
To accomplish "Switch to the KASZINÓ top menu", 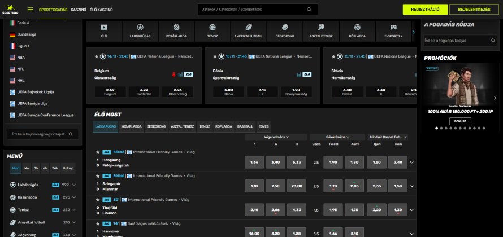I will [x=79, y=10].
